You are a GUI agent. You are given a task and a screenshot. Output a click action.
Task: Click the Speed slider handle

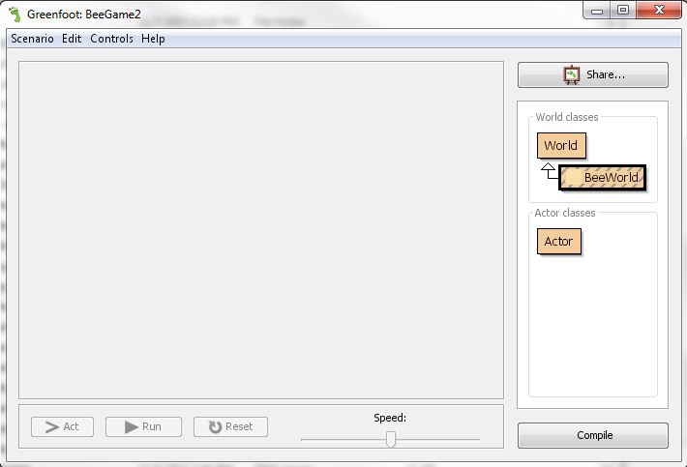[390, 439]
